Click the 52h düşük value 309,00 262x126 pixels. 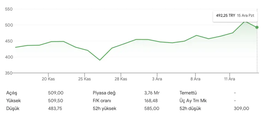coord(242,109)
